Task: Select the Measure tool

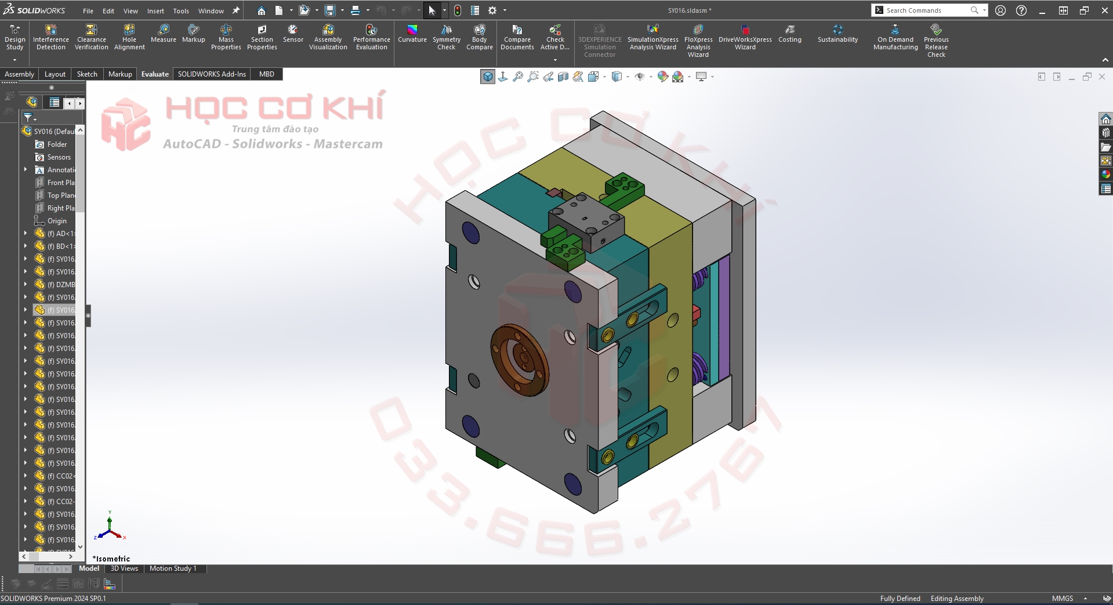Action: pos(164,34)
